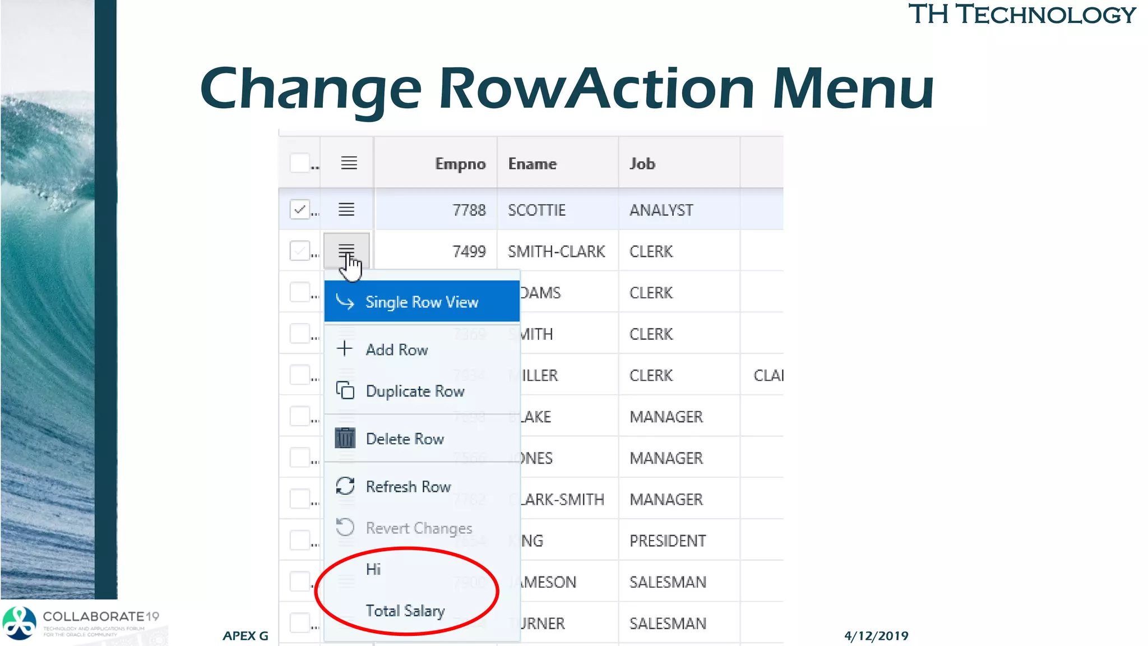This screenshot has height=646, width=1148.
Task: Click the Ename column header
Action: click(x=558, y=163)
